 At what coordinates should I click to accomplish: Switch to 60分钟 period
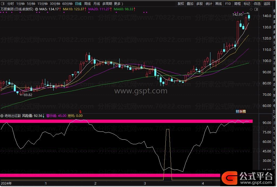(67, 4)
